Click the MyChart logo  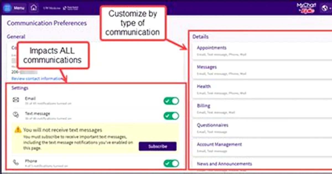pos(306,9)
